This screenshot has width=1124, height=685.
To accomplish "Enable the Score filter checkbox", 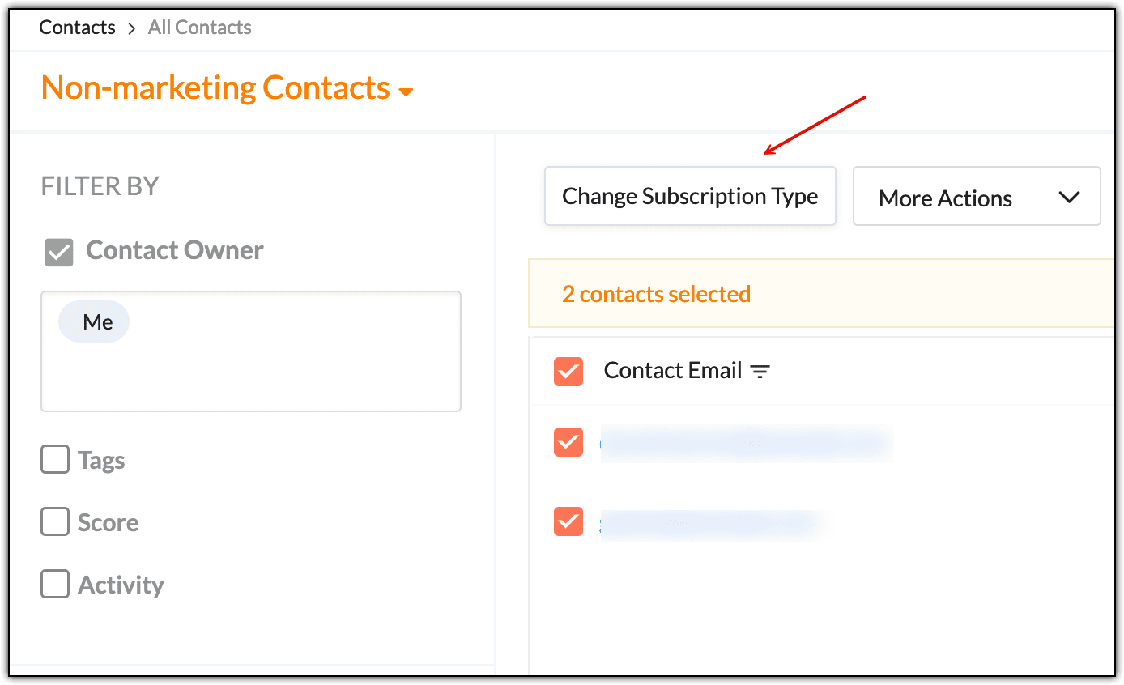I will pyautogui.click(x=55, y=522).
